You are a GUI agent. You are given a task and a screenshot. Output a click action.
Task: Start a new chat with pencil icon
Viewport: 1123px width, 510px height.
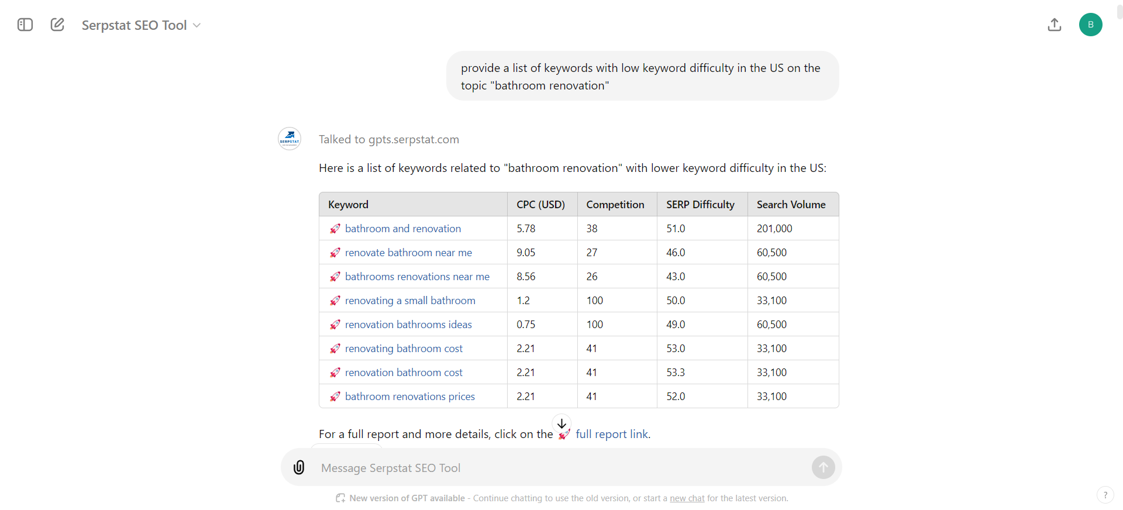pyautogui.click(x=57, y=25)
